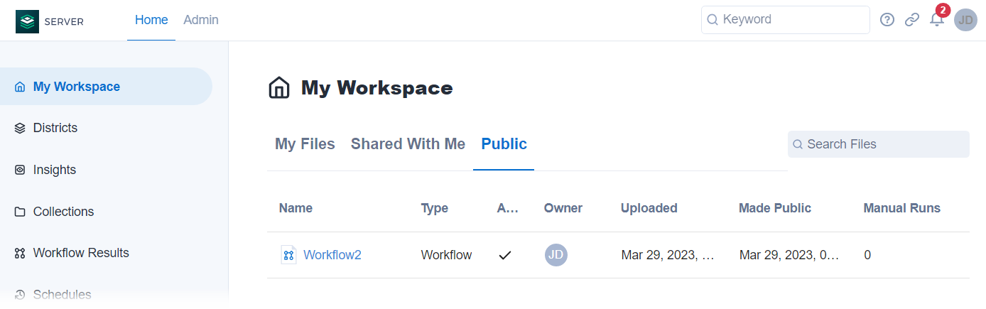Viewport: 986px width, 309px height.
Task: Select the My Files tab
Action: click(305, 144)
